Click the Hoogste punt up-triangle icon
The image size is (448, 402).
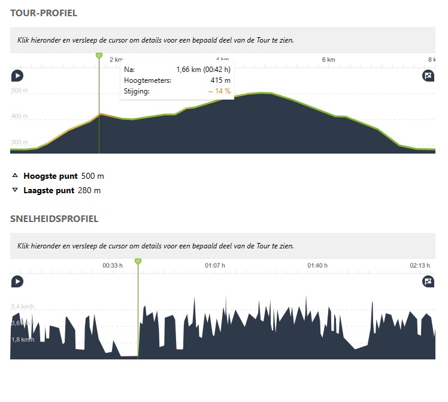15,176
